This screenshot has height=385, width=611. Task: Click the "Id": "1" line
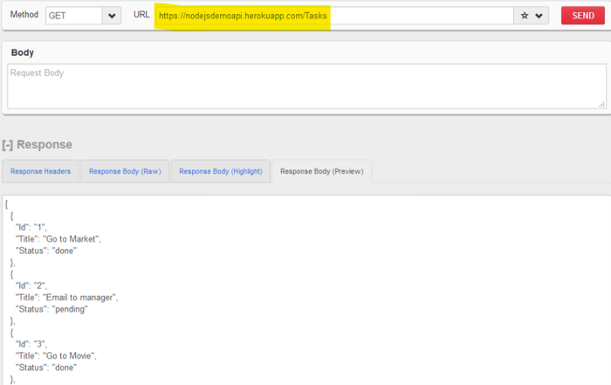pyautogui.click(x=31, y=227)
